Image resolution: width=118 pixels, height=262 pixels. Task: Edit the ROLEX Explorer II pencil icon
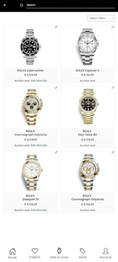pyautogui.click(x=113, y=27)
